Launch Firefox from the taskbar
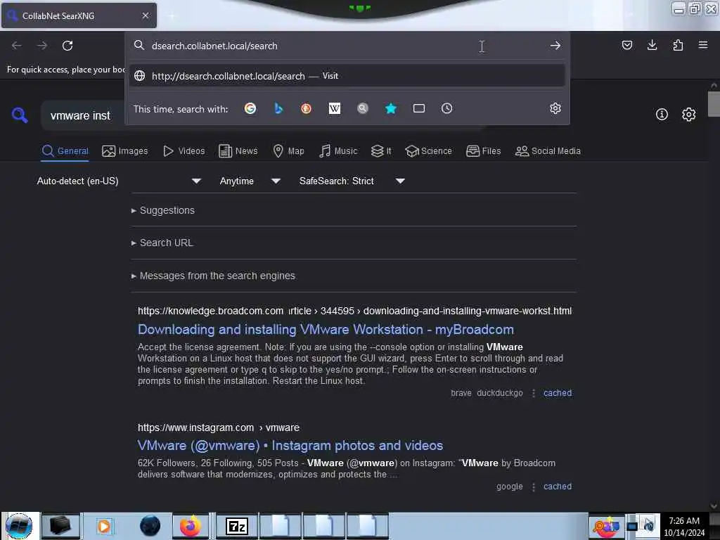720x540 pixels. pos(190,526)
